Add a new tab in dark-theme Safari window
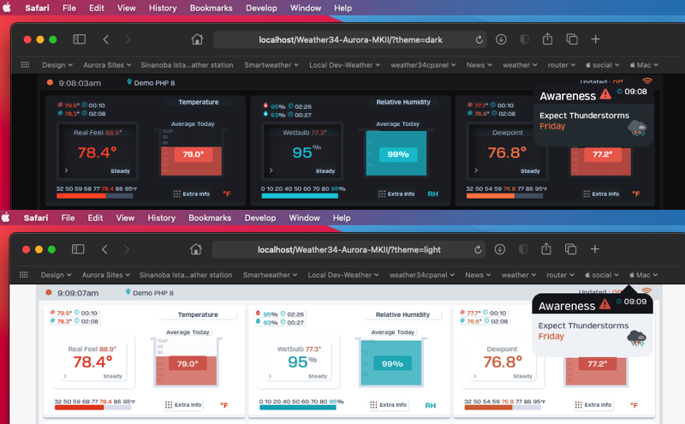Image resolution: width=685 pixels, height=424 pixels. (x=595, y=39)
